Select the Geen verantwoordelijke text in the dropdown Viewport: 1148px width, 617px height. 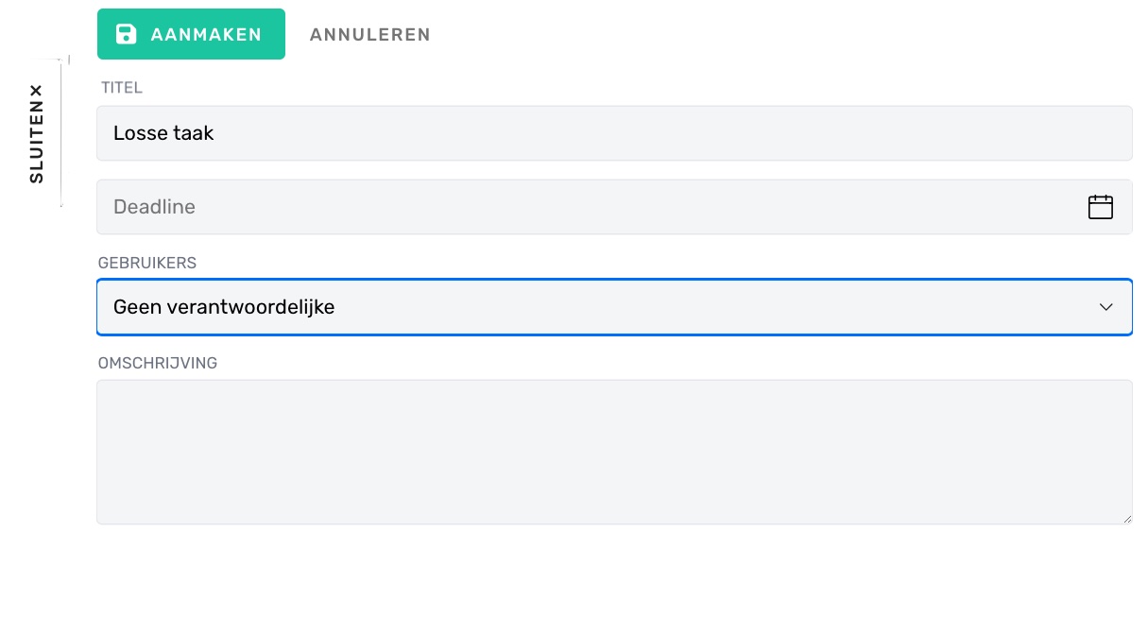[x=224, y=307]
